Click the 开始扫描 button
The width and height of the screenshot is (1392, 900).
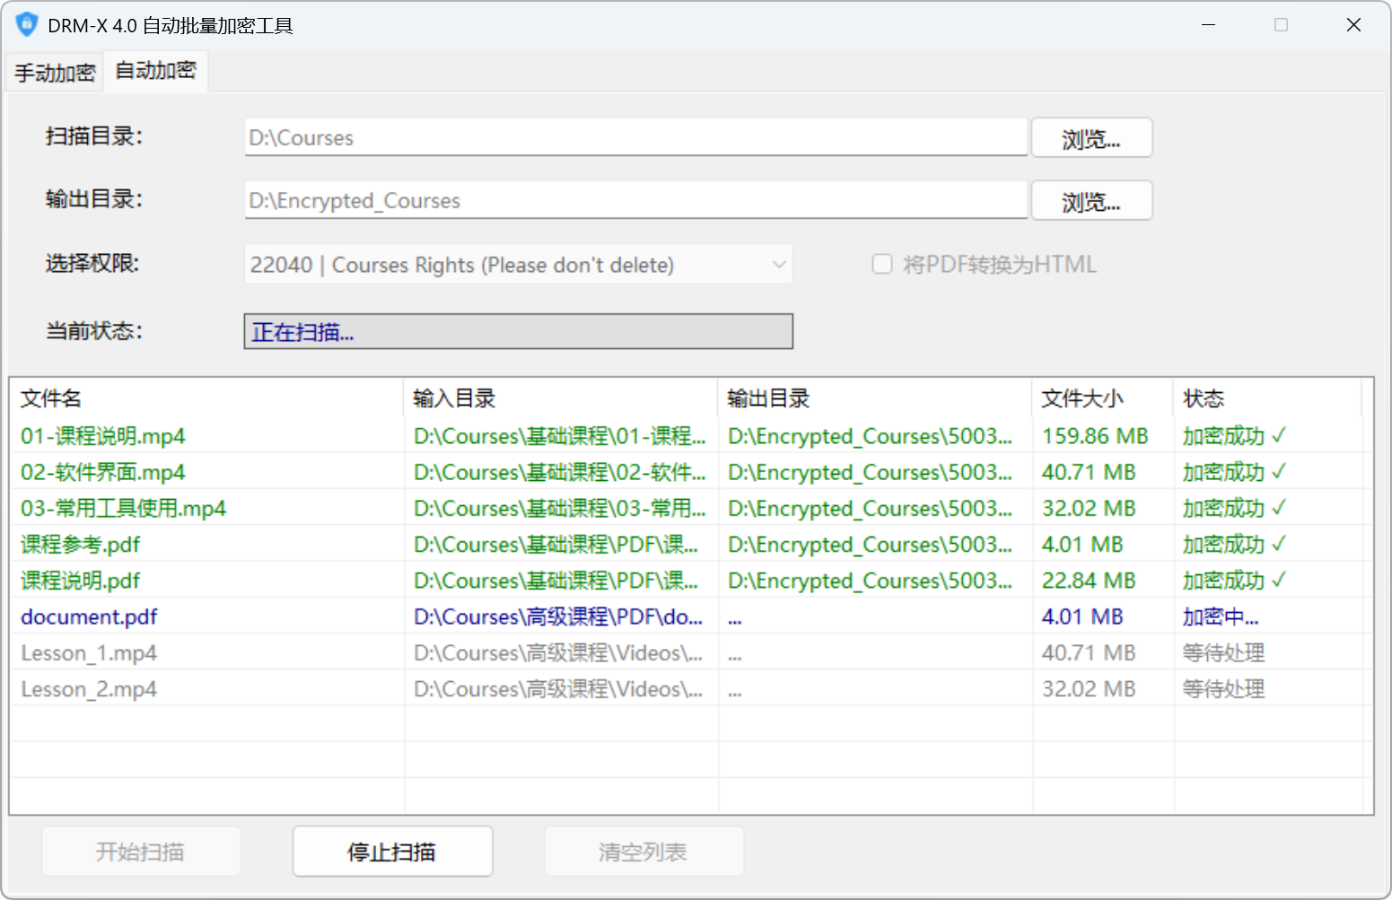pos(141,852)
